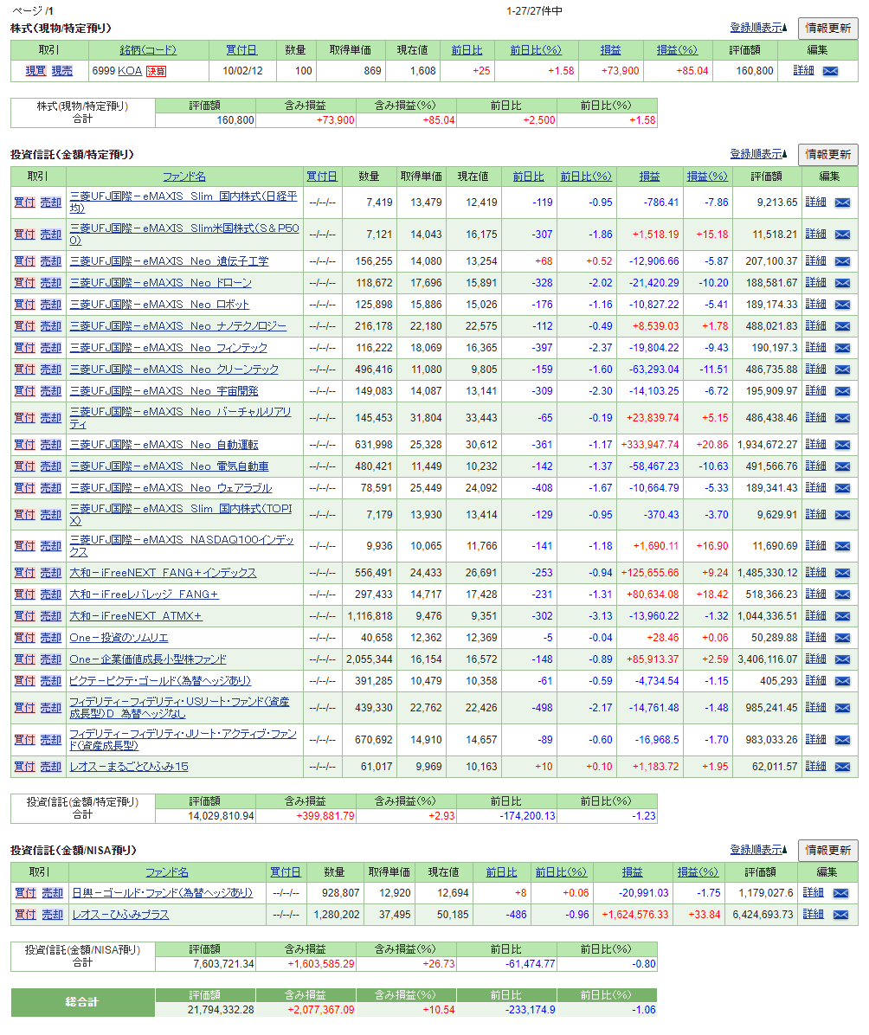Viewport: 869px width, 1035px height.
Task: Click 情報更新 button in 投資信託 特定預り section
Action: [828, 154]
